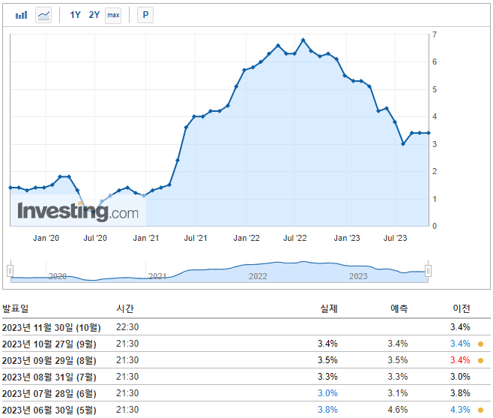Grab the left handle of range navigator
This screenshot has width=493, height=418.
click(10, 271)
